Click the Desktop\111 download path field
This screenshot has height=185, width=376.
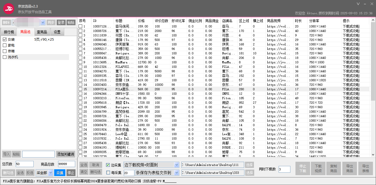[213, 165]
